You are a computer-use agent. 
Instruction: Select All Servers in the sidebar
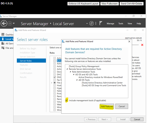click(7, 43)
